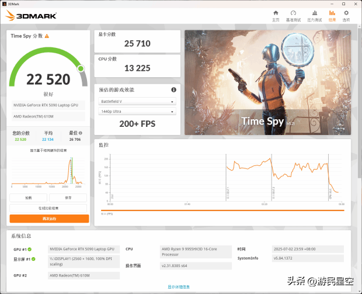Click the 在线比较结果 compare online button
Viewport: 362px width, 294px height.
[48, 208]
